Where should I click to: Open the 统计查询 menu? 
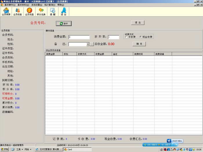50,5
